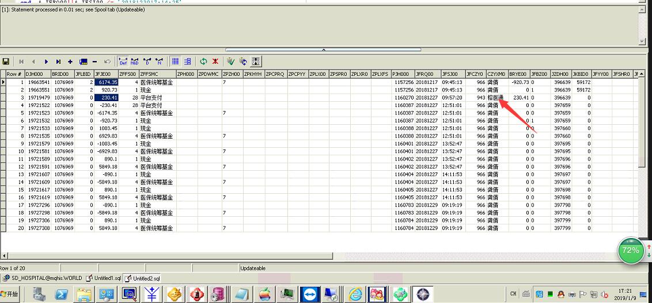Switch to grid view layout

(x=176, y=62)
